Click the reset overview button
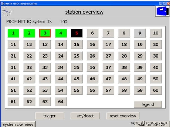Viewport: 170px width, 127px height. 123,116
